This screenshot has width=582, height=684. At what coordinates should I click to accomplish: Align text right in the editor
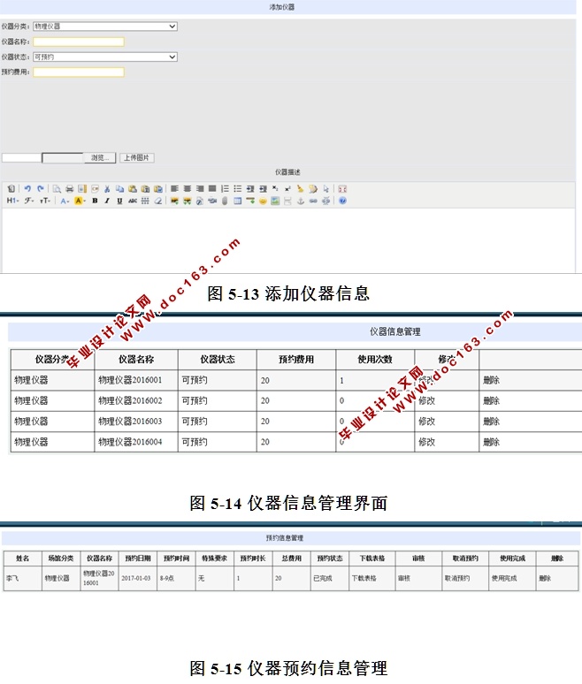200,188
